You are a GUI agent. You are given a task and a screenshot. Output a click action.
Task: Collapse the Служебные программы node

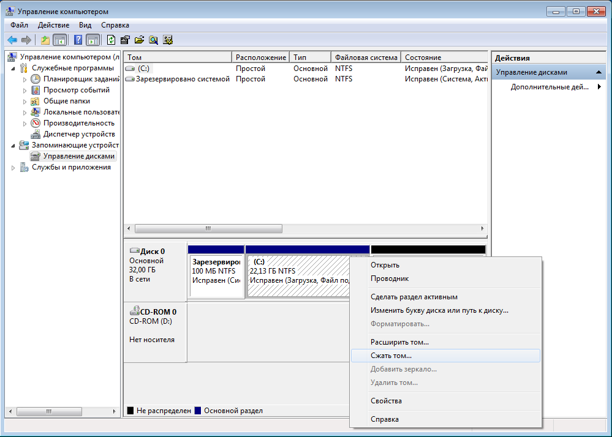13,68
